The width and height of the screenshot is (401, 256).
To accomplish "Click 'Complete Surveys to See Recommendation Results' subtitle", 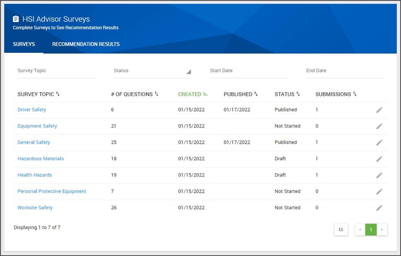I will [x=66, y=28].
